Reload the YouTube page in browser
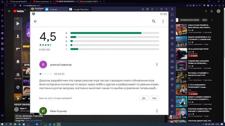The width and height of the screenshot is (225, 126). point(15,6)
